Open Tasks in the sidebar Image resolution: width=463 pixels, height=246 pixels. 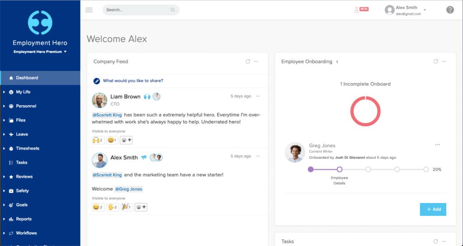click(21, 162)
